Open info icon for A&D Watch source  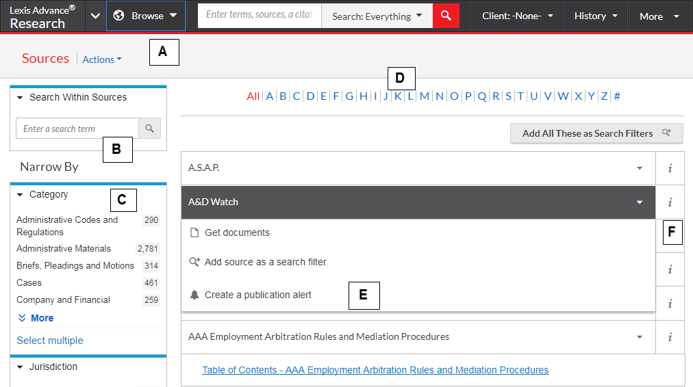[x=670, y=202]
